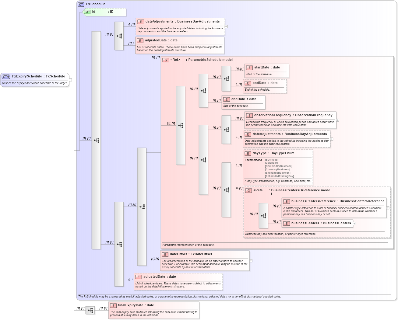This screenshot has height=320, width=398.
Task: Click the dateOffset element icon
Action: click(x=165, y=254)
